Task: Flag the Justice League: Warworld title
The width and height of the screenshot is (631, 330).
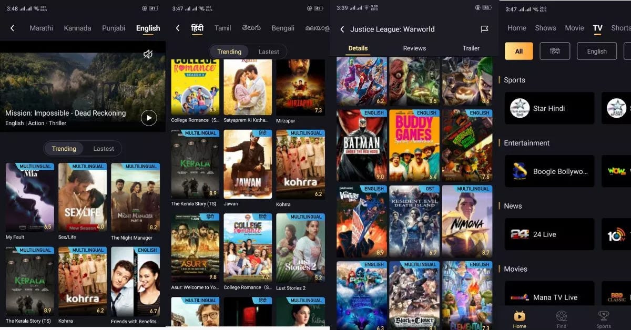Action: point(484,29)
